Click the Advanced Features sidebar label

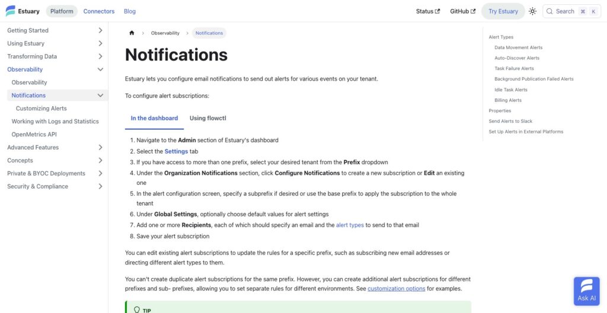point(33,147)
